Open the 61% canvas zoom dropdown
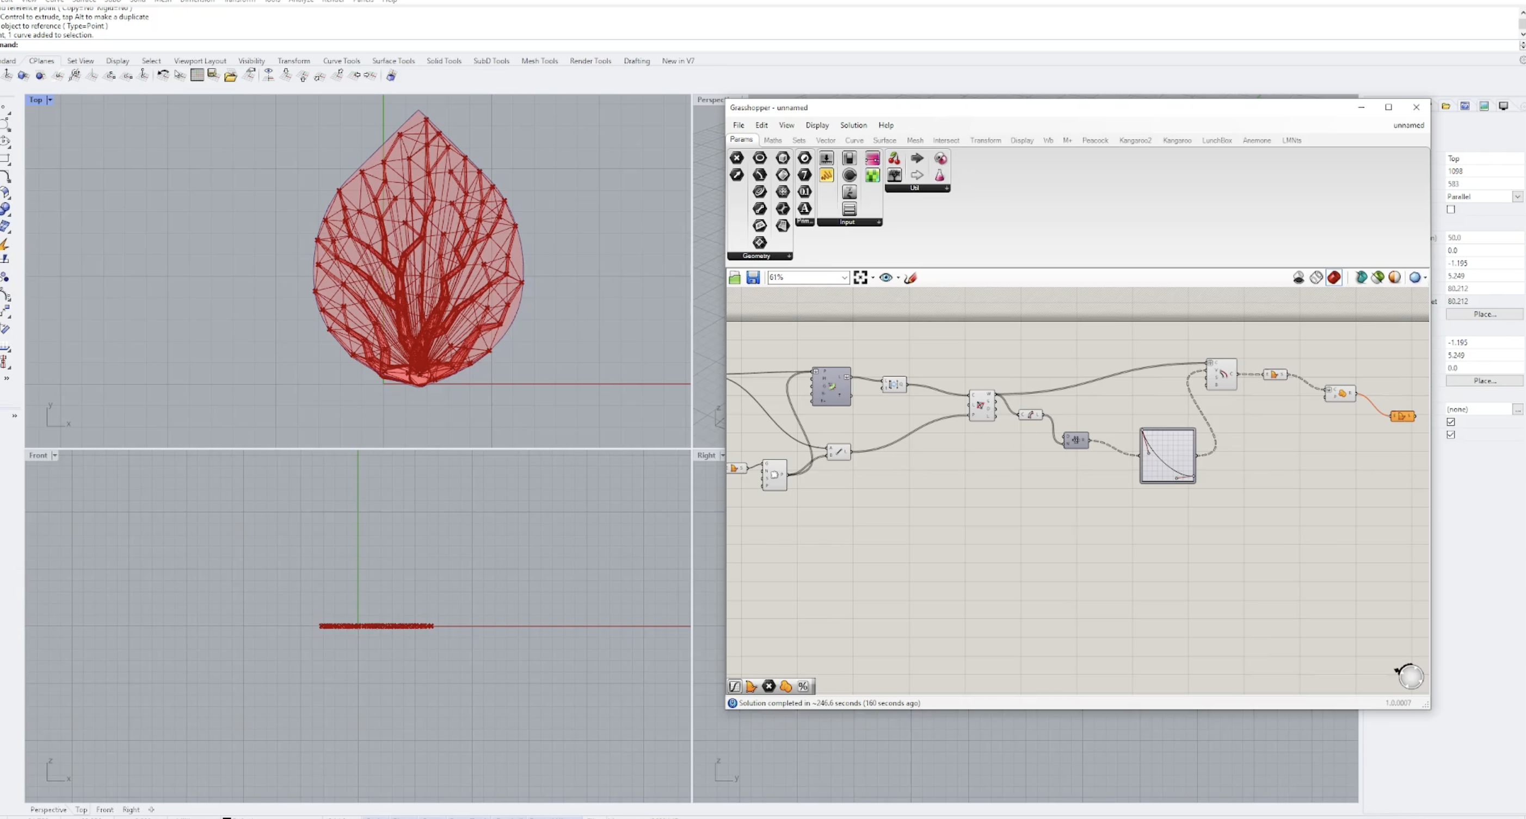1526x819 pixels. pyautogui.click(x=844, y=277)
